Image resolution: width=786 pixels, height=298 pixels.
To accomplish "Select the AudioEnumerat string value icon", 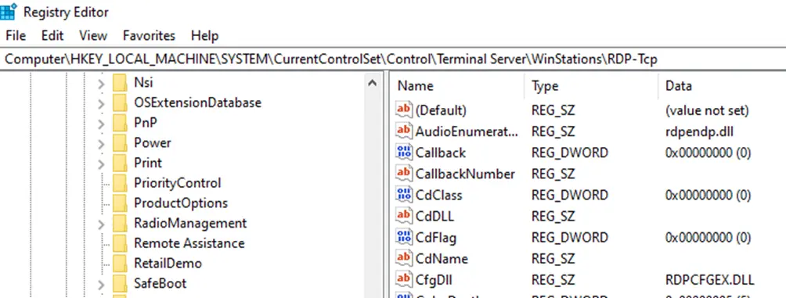I will click(x=403, y=131).
